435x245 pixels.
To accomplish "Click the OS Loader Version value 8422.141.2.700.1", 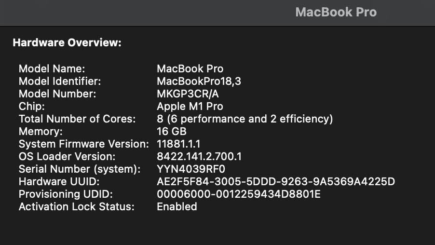I will (199, 156).
